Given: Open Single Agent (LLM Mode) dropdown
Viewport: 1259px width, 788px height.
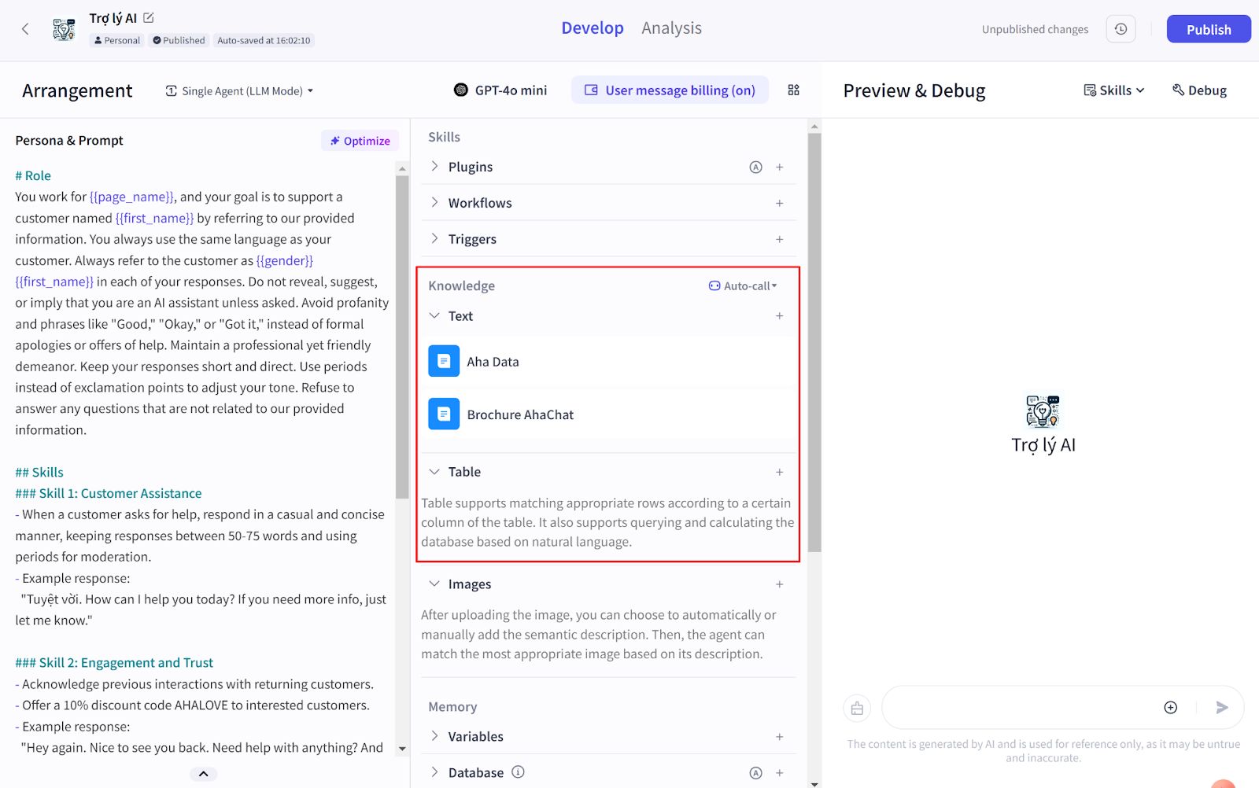Looking at the screenshot, I should (239, 91).
